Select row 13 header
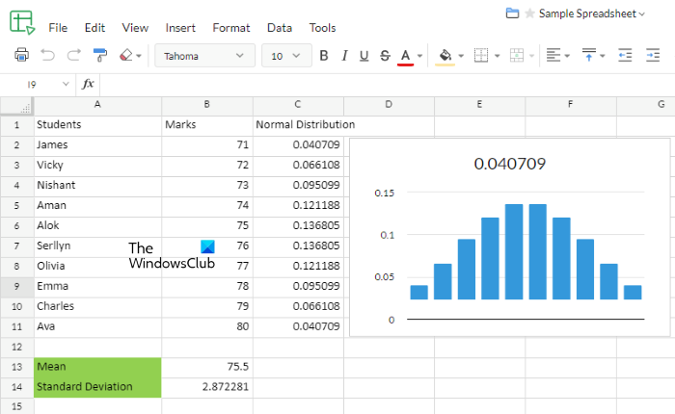675x414 pixels. point(16,367)
